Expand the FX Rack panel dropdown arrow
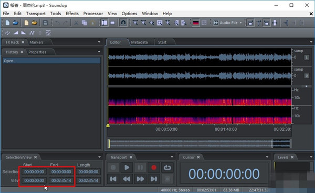Screen dimensions: 315x193 [99, 42]
